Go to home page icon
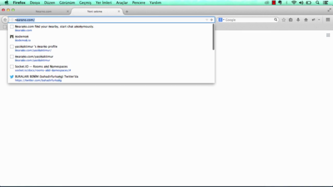333x187 pixels. 306,20
